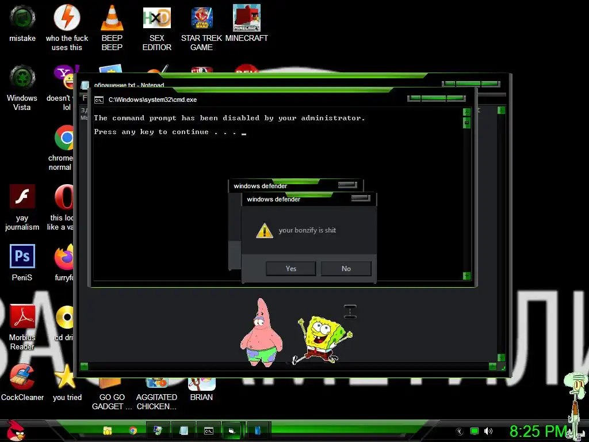589x442 pixels.
Task: Click the Angry Bird start button
Action: click(16, 430)
